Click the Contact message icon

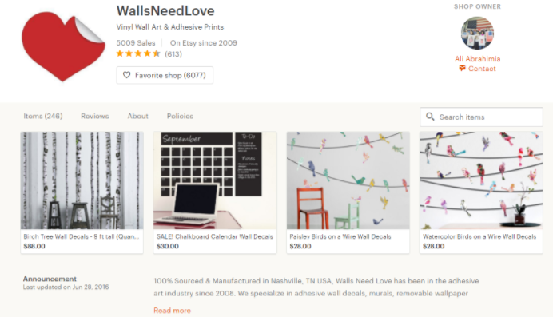point(462,69)
